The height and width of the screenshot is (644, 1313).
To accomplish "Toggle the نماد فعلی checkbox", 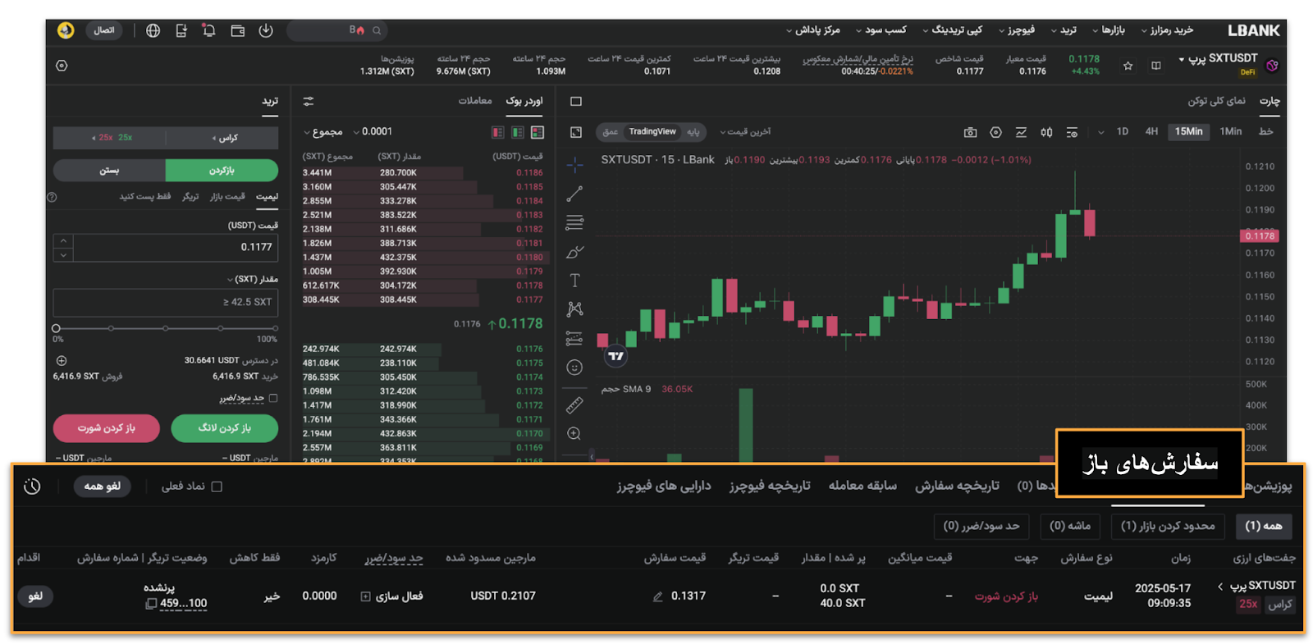I will 217,486.
